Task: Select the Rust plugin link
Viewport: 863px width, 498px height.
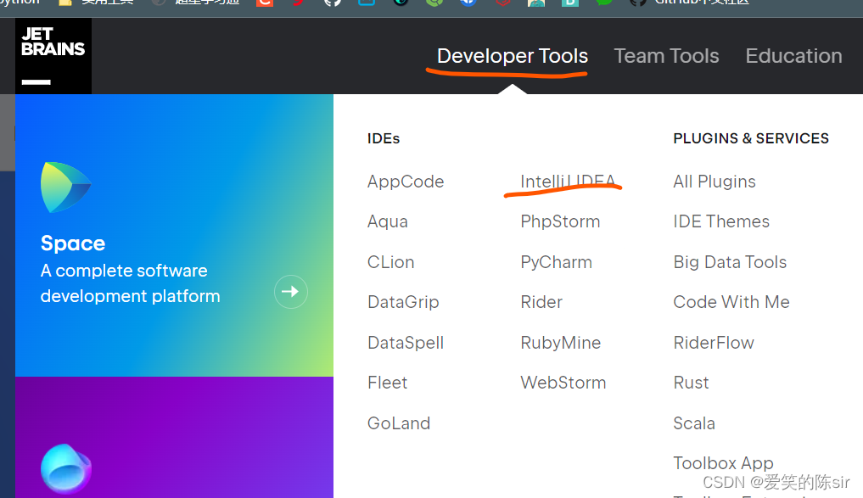Action: pyautogui.click(x=692, y=383)
